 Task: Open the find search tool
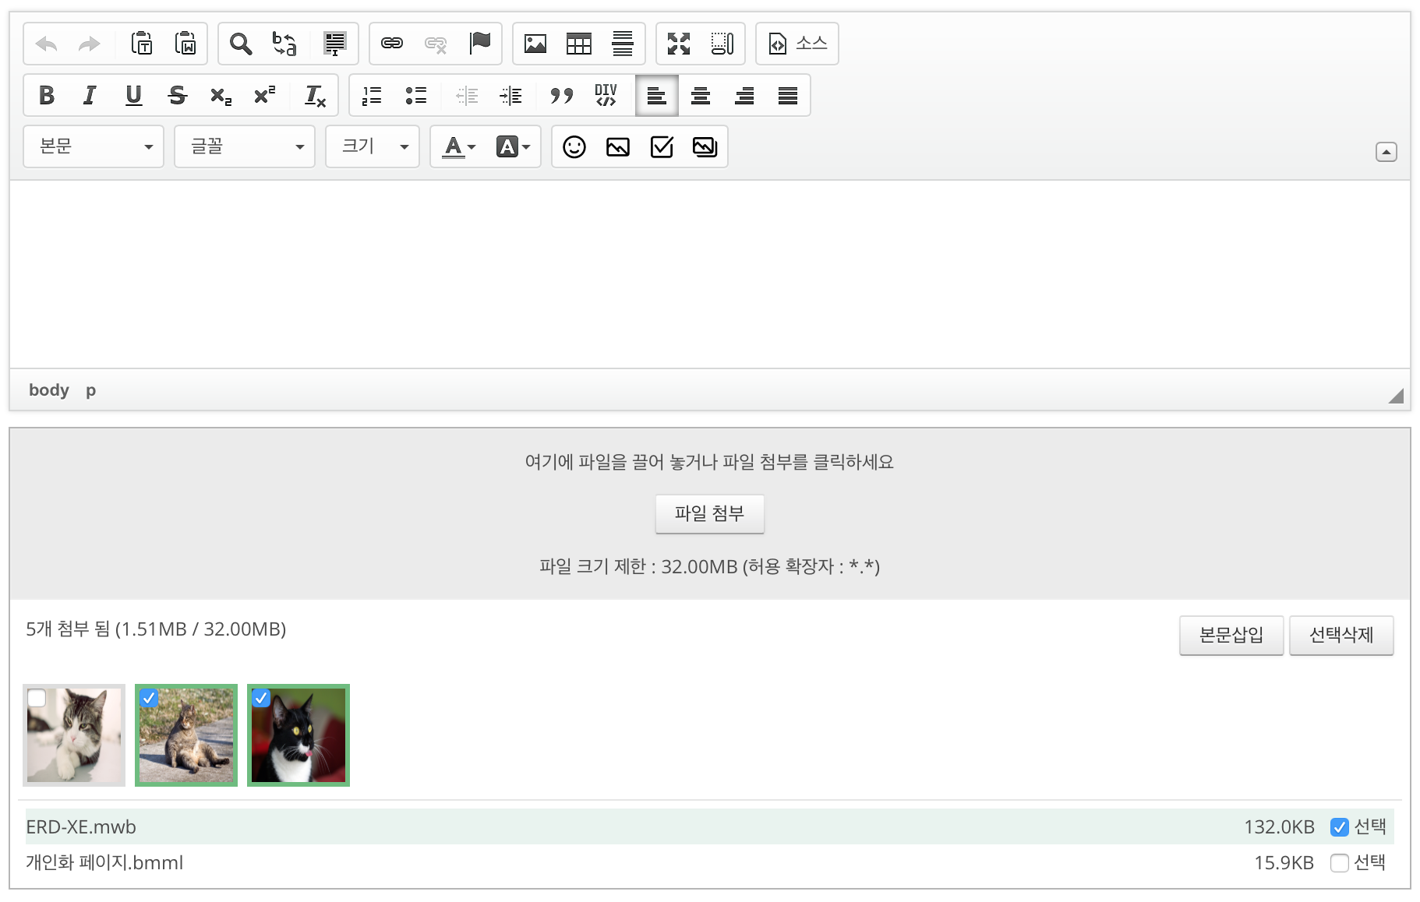click(241, 44)
